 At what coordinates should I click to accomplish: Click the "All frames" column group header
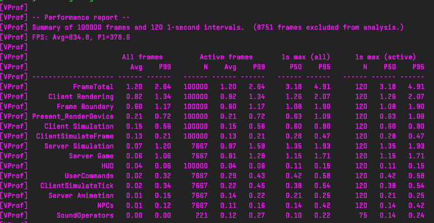[143, 57]
